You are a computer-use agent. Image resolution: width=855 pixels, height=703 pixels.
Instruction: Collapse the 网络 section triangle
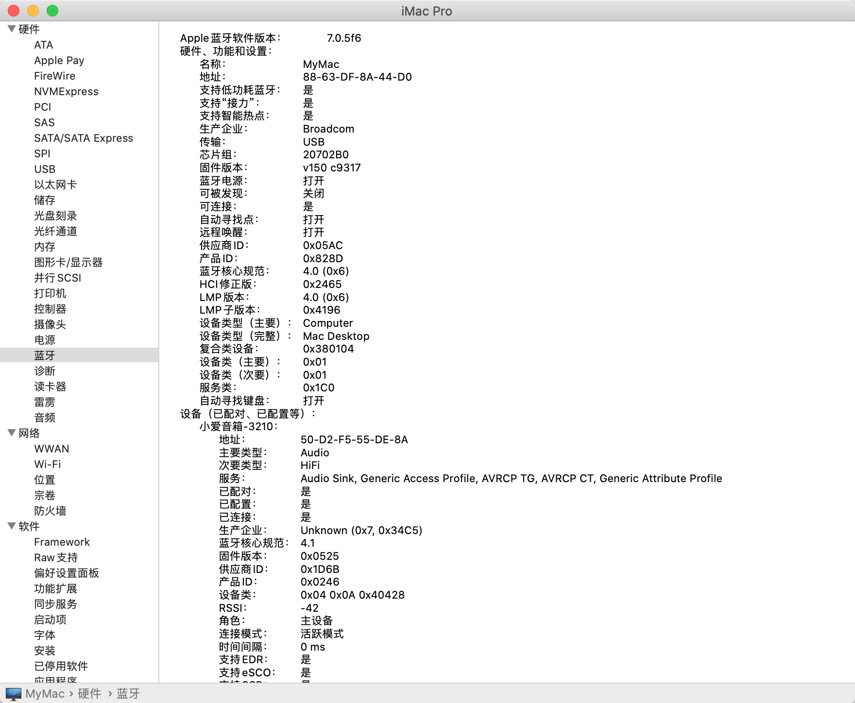click(12, 433)
